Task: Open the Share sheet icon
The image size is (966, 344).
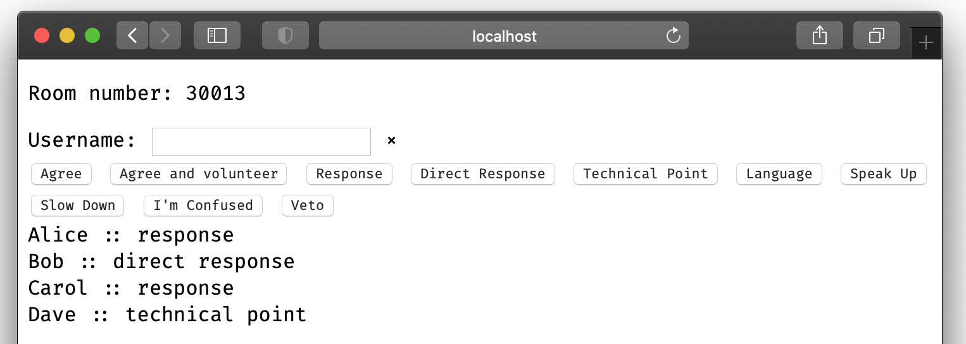Action: click(819, 35)
